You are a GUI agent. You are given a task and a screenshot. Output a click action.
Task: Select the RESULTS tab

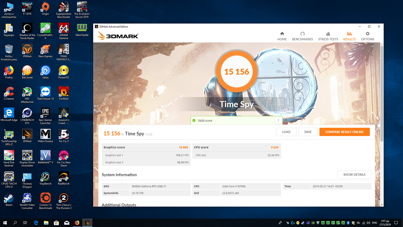(349, 36)
